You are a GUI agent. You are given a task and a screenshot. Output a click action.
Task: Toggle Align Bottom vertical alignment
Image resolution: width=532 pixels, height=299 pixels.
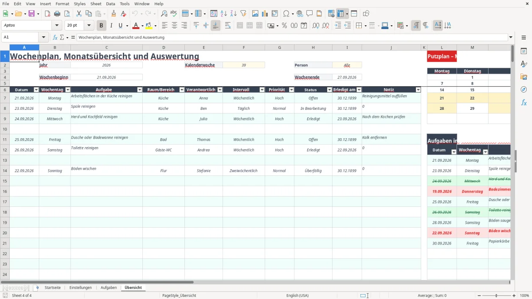coord(215,26)
